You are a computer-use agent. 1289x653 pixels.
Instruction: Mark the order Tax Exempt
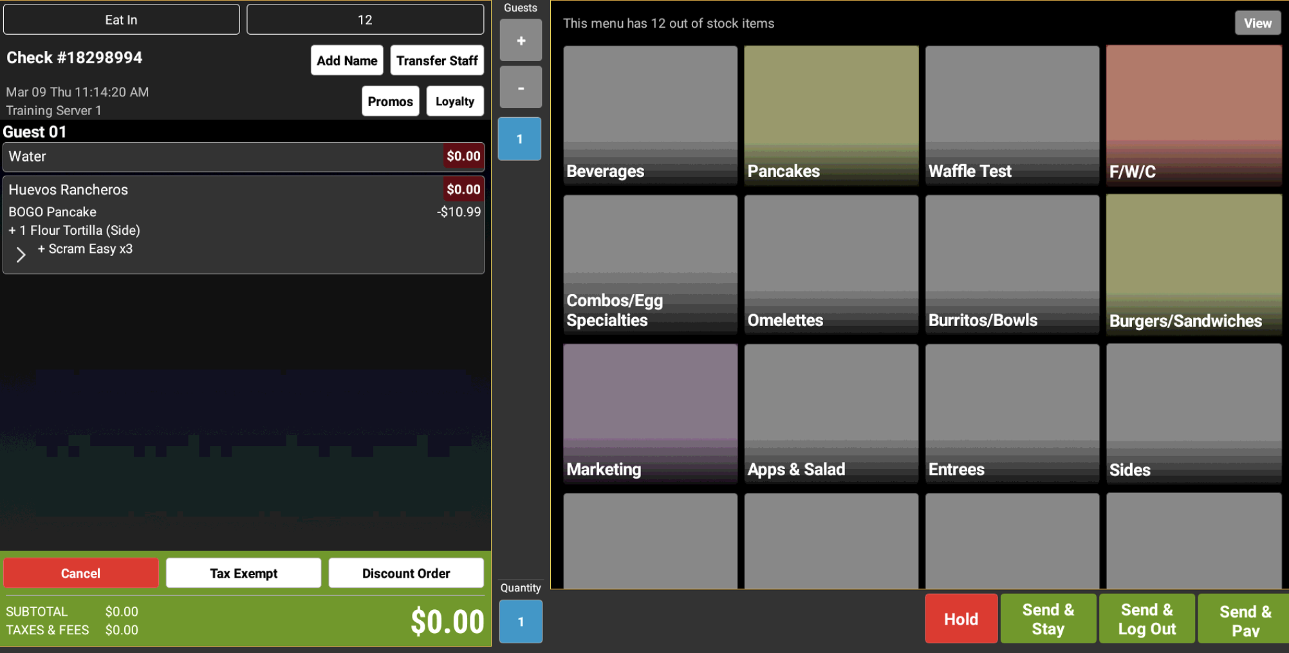pyautogui.click(x=243, y=573)
